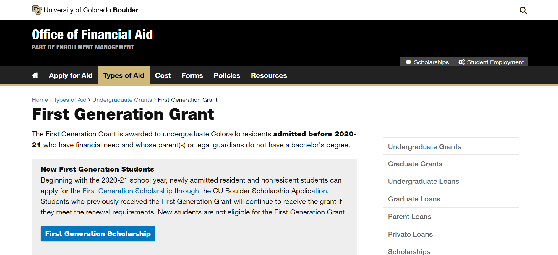The height and width of the screenshot is (255, 558).
Task: Click the home icon in navigation bar
Action: pyautogui.click(x=35, y=75)
